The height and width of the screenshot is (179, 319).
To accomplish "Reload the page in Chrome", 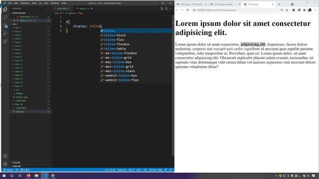I will pyautogui.click(x=187, y=10).
